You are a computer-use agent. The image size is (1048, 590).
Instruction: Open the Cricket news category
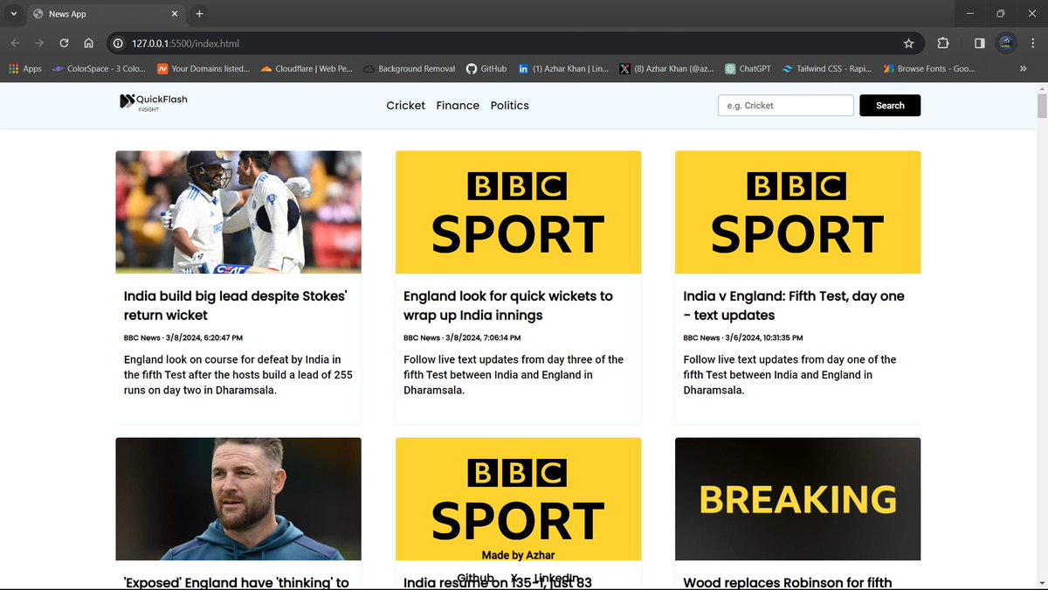(406, 106)
